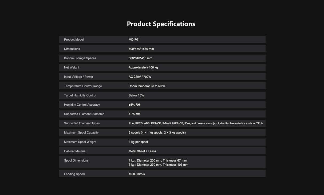Click the MD-F01 model value

(134, 40)
